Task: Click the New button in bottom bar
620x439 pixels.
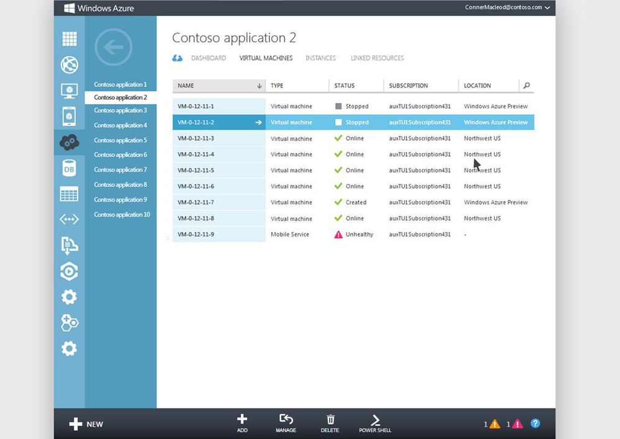Action: [x=86, y=424]
